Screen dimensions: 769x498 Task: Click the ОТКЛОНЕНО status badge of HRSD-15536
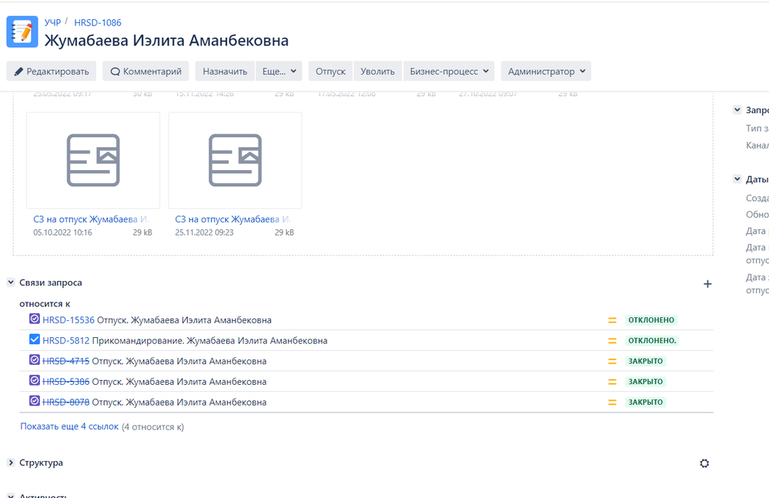click(651, 320)
